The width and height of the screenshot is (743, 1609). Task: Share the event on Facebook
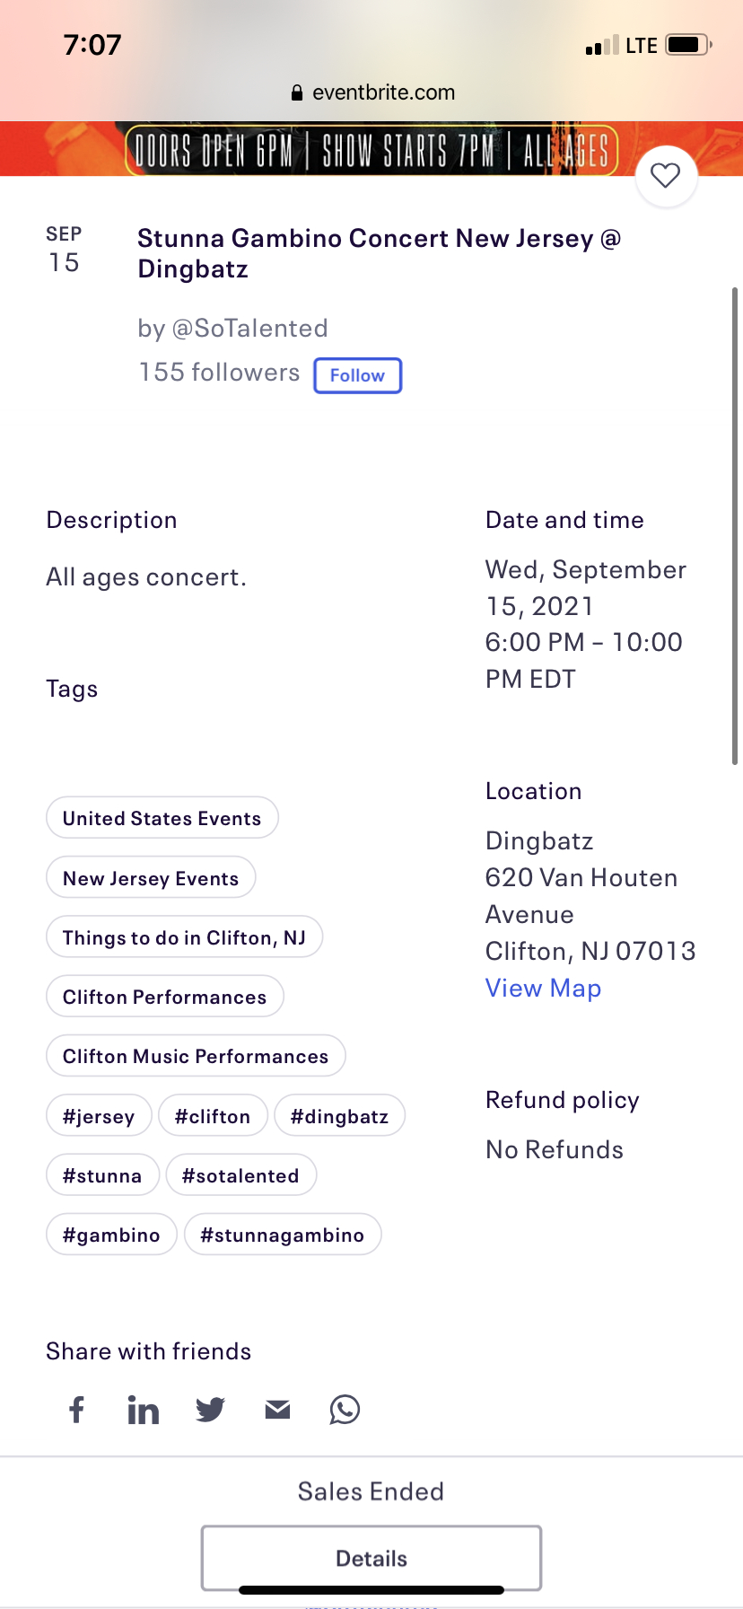tap(76, 1410)
